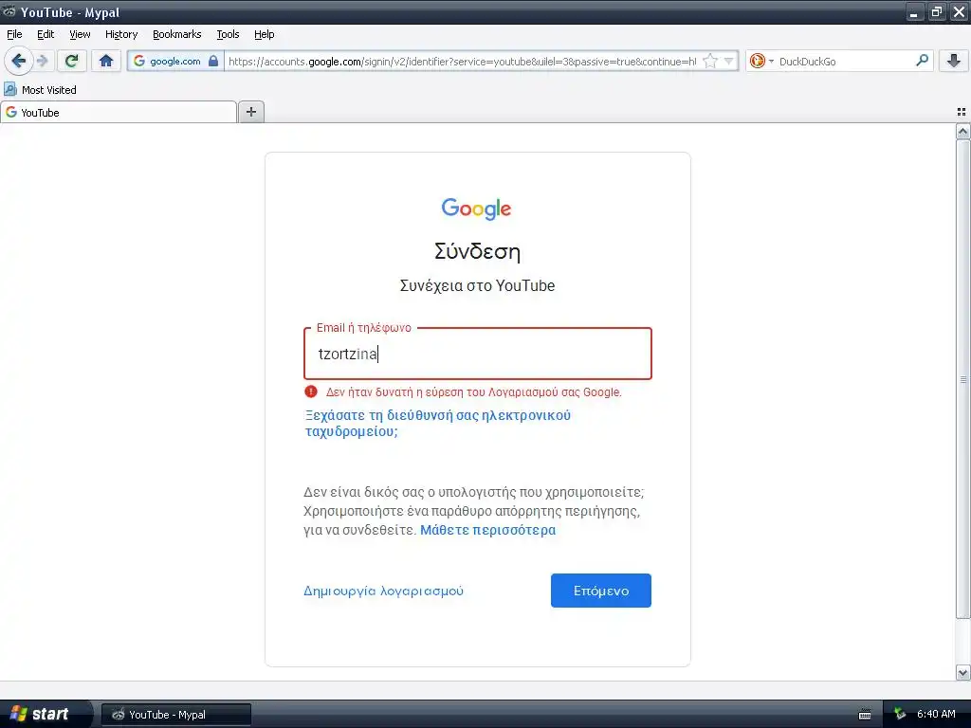This screenshot has width=971, height=728.
Task: Select the YouTube tab
Action: coord(119,113)
